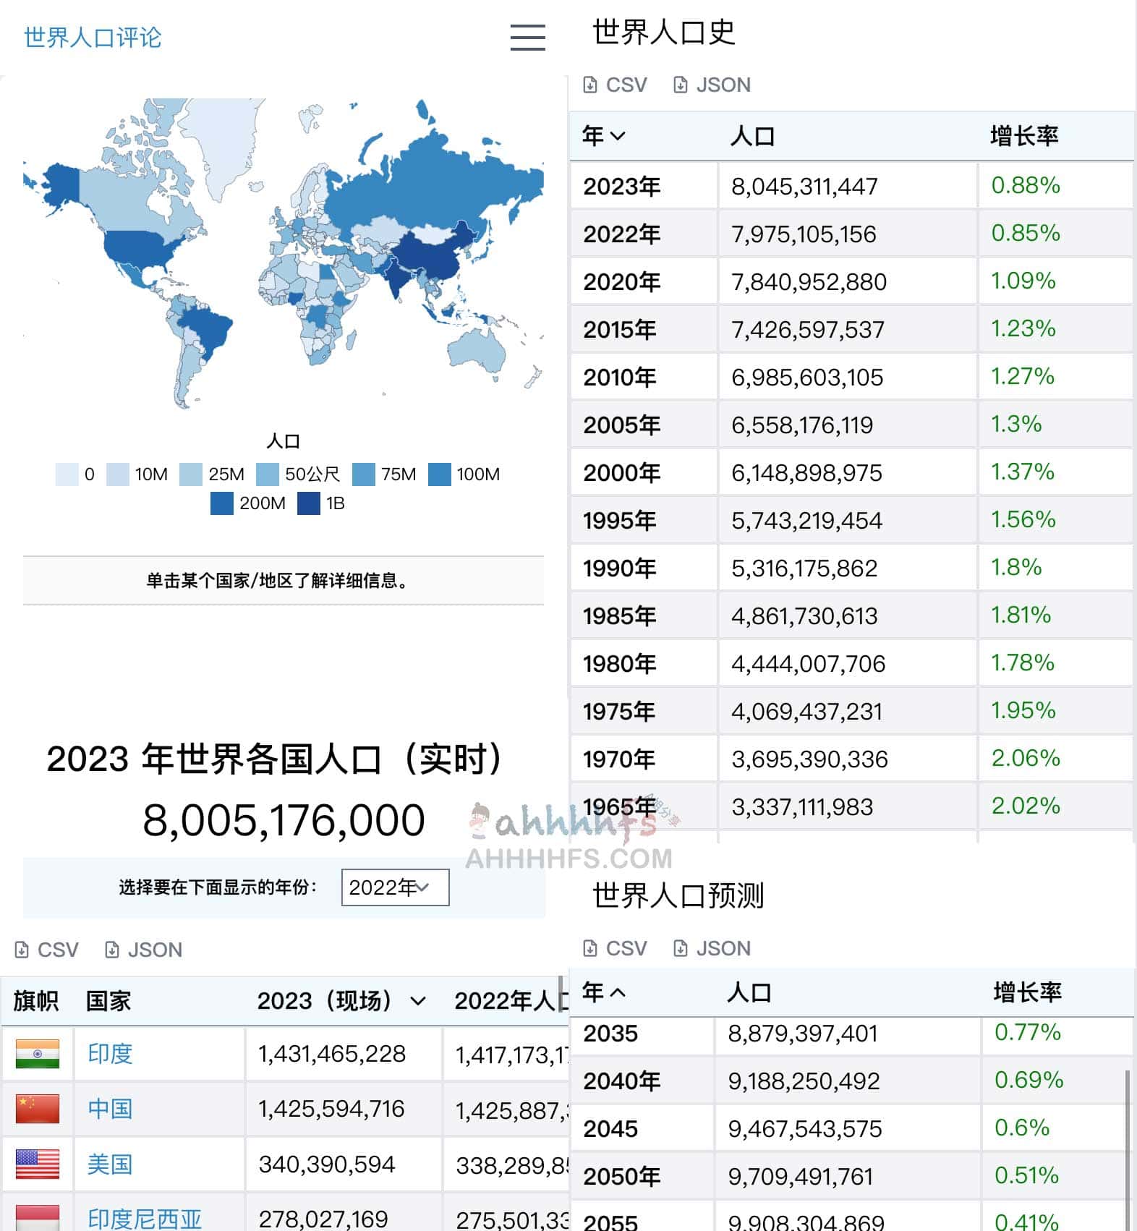This screenshot has width=1137, height=1231.
Task: Click India's flag icon in the table
Action: [38, 1054]
